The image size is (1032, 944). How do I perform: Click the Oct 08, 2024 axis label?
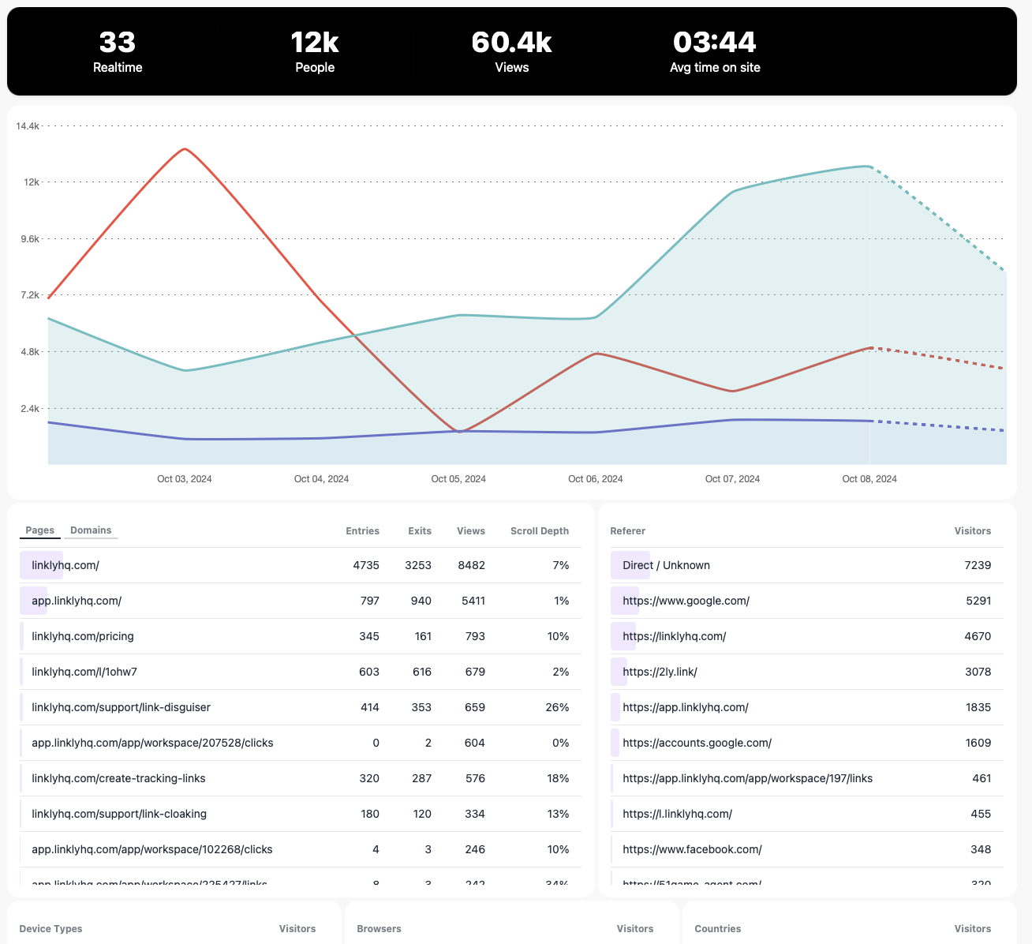tap(869, 479)
